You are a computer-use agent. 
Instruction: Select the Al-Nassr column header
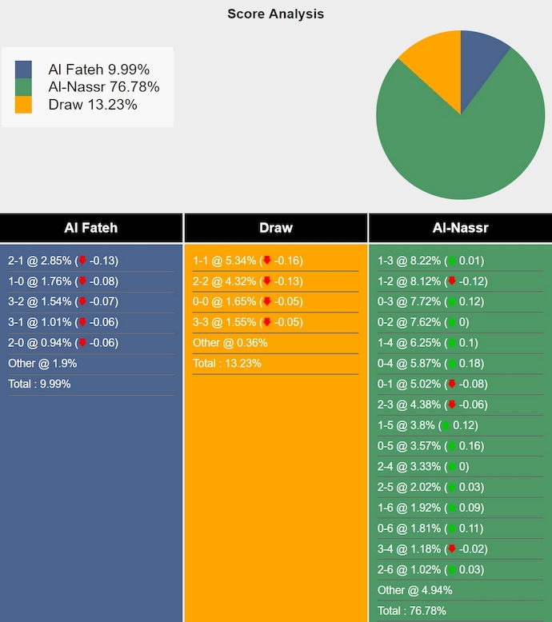(460, 228)
